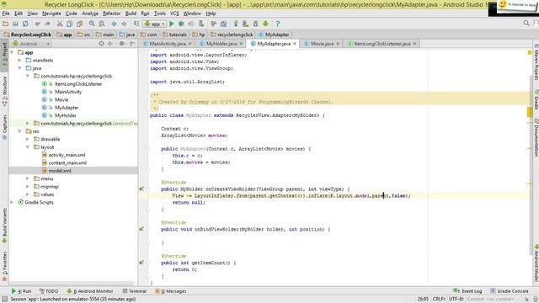Click the Paste toolbar icon
Viewport: 539px width, 303px height.
[x=80, y=24]
